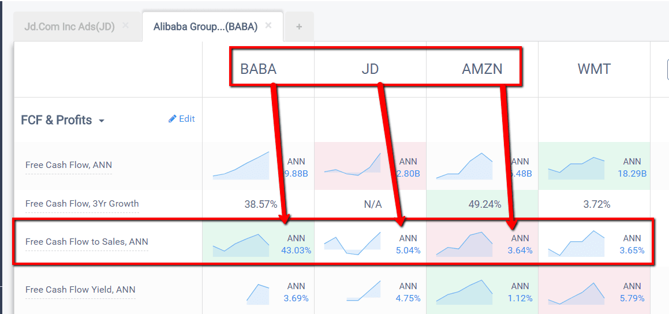Click the BABA column header
Image resolution: width=669 pixels, height=314 pixels.
pyautogui.click(x=258, y=69)
